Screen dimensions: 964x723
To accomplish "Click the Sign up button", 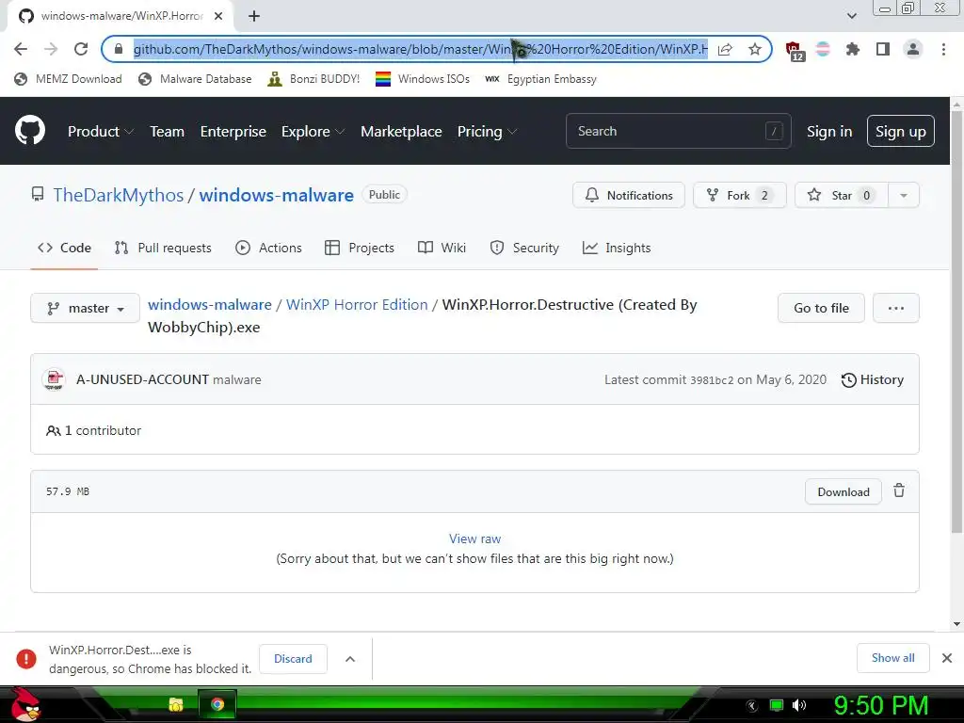I will tap(900, 131).
